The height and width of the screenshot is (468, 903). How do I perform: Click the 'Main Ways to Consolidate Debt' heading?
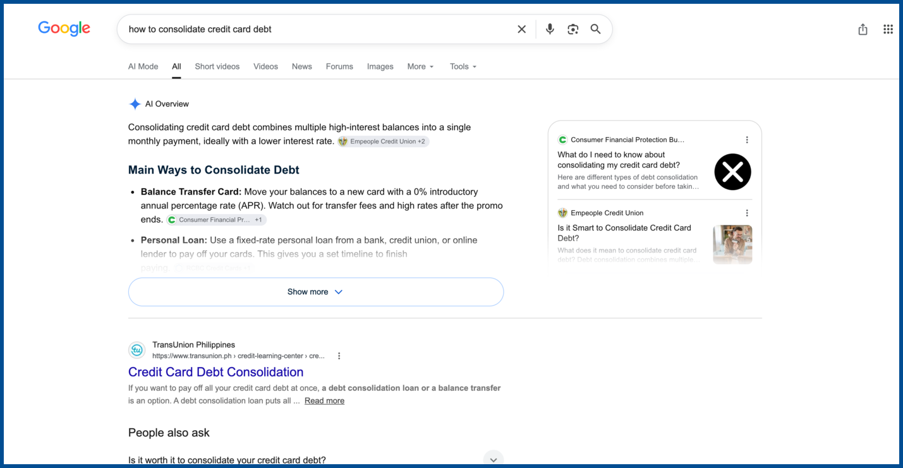point(214,170)
